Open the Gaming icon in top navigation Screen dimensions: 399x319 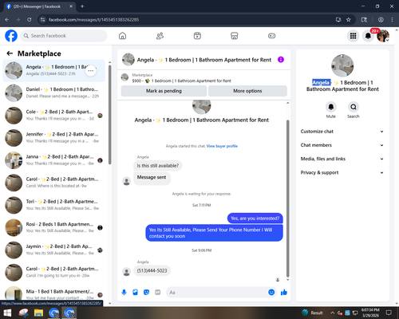[x=271, y=36]
